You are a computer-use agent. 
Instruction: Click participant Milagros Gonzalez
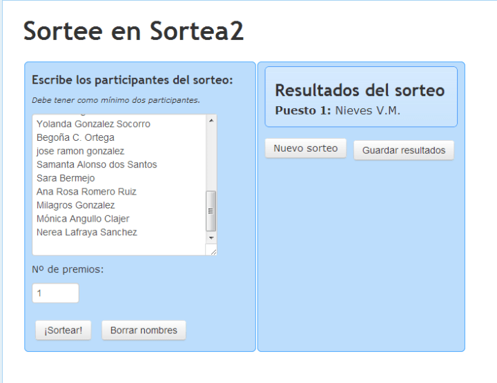click(76, 205)
